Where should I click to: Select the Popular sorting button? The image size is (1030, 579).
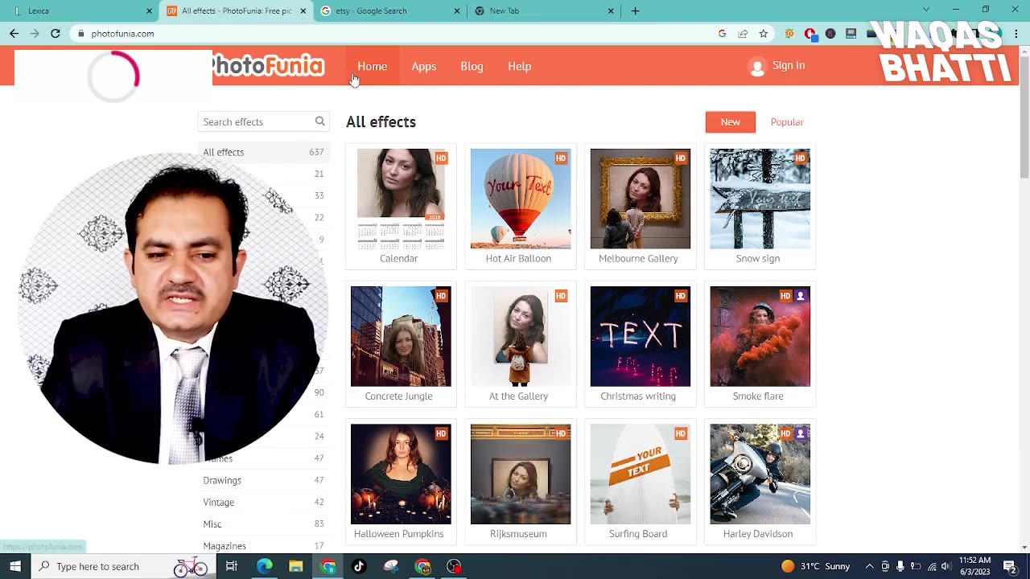[787, 122]
